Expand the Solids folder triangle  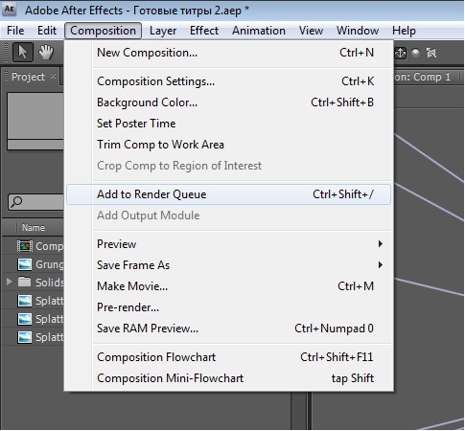point(10,282)
